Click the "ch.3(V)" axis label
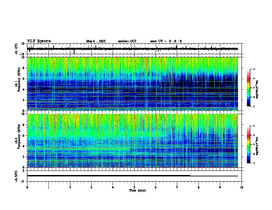 point(16,176)
